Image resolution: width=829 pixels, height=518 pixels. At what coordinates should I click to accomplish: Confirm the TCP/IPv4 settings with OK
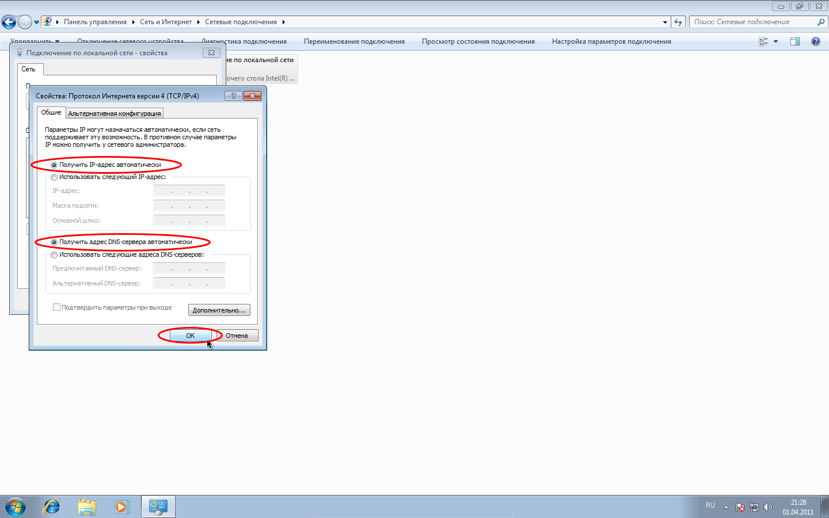(191, 336)
